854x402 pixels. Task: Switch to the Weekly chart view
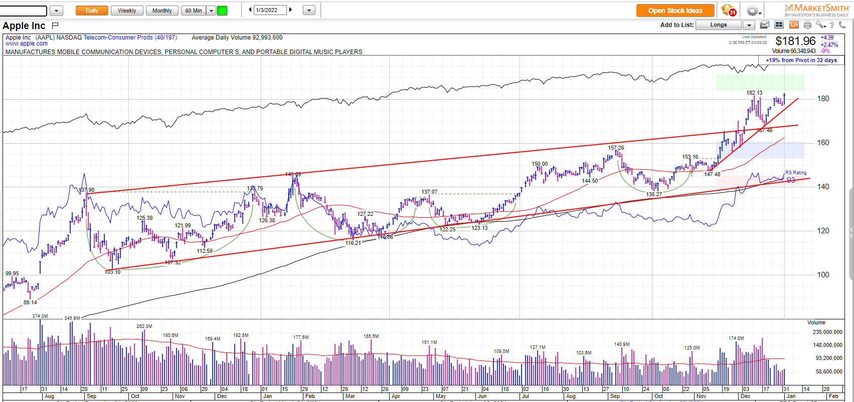(127, 11)
